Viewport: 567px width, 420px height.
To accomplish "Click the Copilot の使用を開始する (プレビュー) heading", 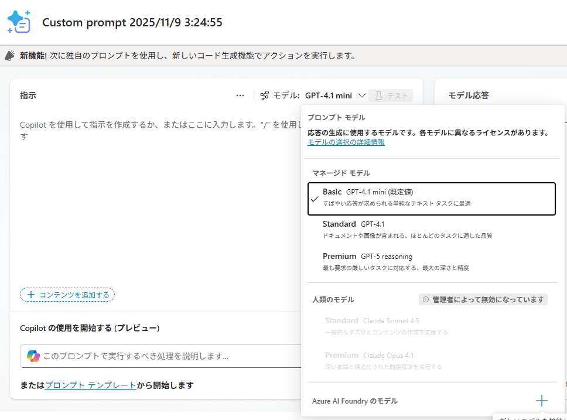I will point(90,328).
